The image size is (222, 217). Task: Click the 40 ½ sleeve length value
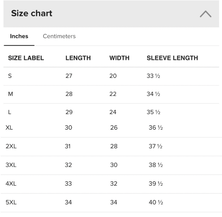[x=156, y=202]
